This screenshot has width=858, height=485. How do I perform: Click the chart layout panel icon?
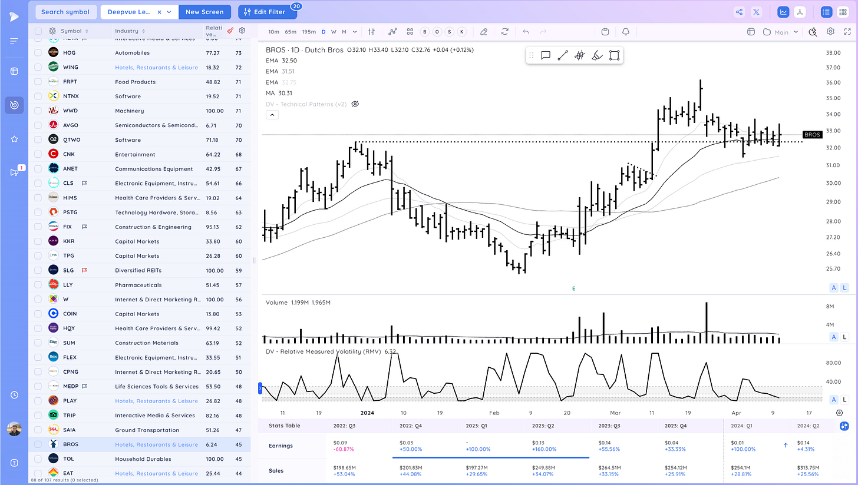pos(751,32)
